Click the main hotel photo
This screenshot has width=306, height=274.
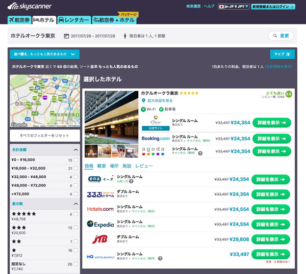[111, 118]
